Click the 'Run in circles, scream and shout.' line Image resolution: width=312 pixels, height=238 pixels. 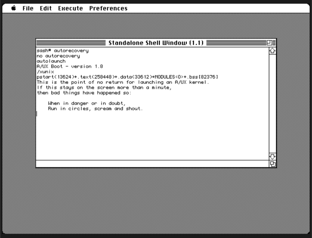96,109
